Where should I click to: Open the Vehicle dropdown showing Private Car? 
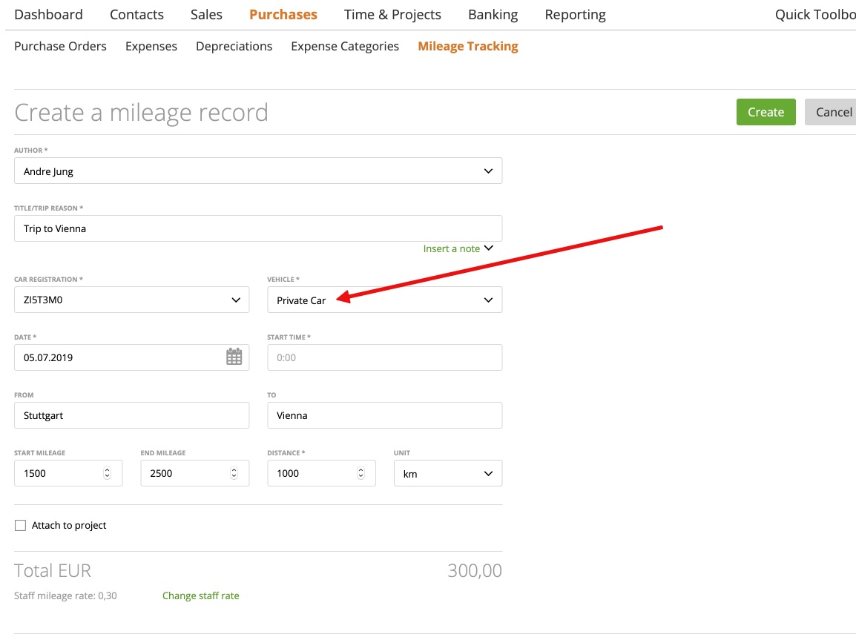(x=384, y=300)
